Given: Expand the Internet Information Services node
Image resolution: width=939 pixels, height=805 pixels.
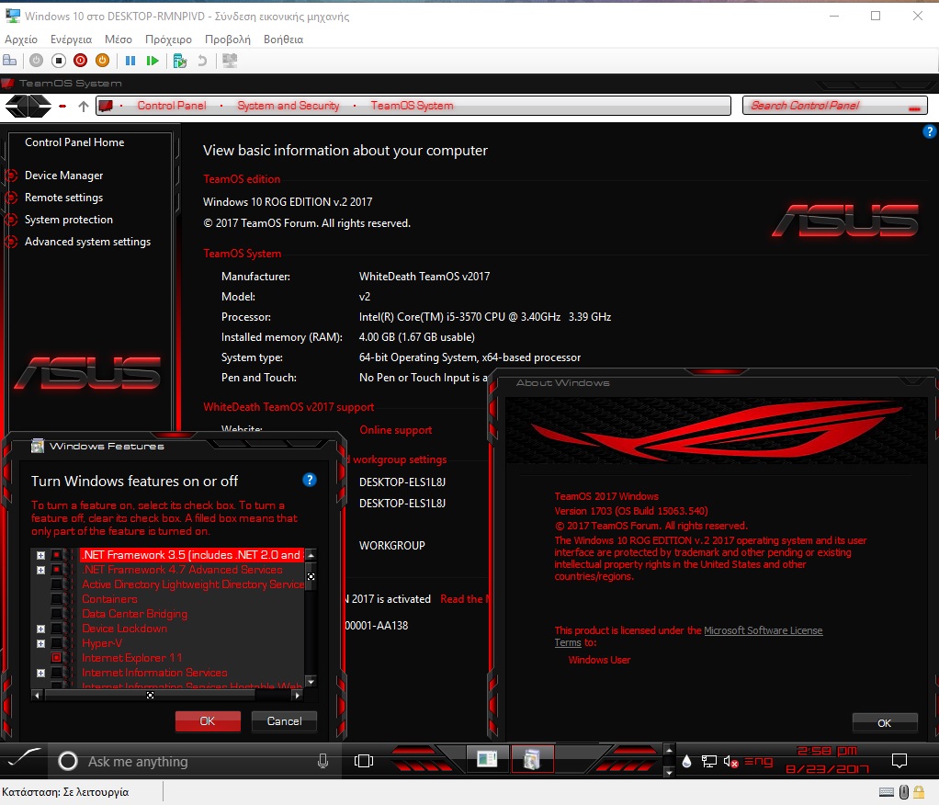Looking at the screenshot, I should [40, 674].
